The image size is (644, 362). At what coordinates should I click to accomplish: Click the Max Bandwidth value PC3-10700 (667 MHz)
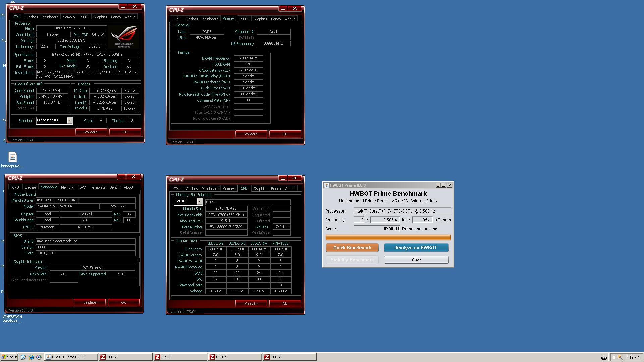coord(226,215)
